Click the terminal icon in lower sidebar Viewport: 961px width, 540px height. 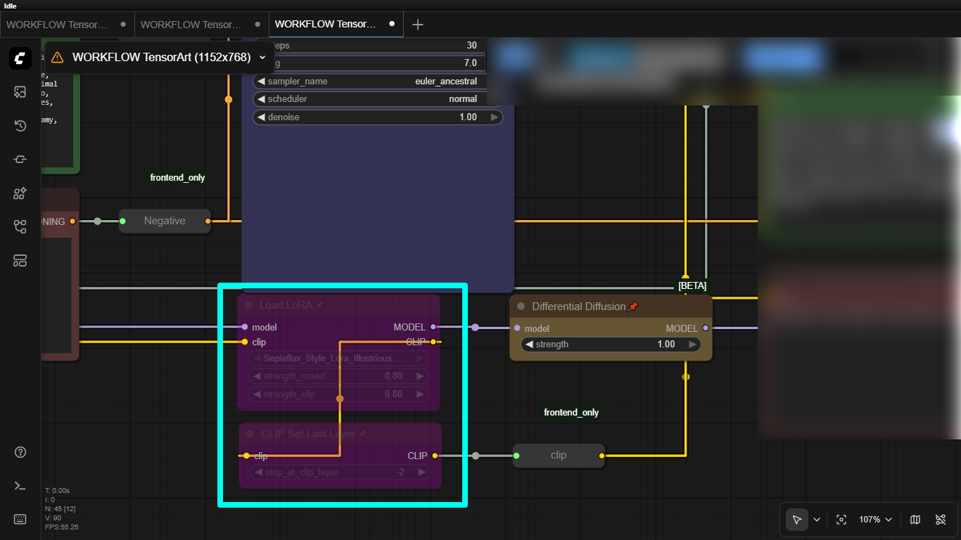pyautogui.click(x=20, y=485)
